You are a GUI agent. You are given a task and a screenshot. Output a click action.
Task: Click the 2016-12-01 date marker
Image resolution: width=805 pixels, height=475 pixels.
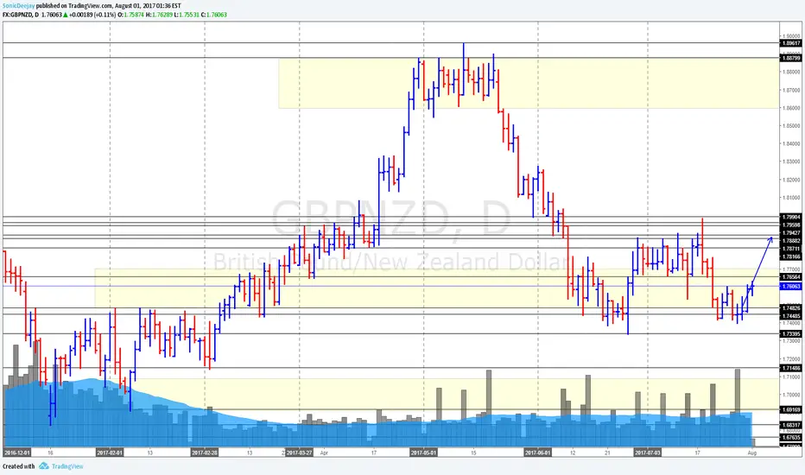coord(17,453)
